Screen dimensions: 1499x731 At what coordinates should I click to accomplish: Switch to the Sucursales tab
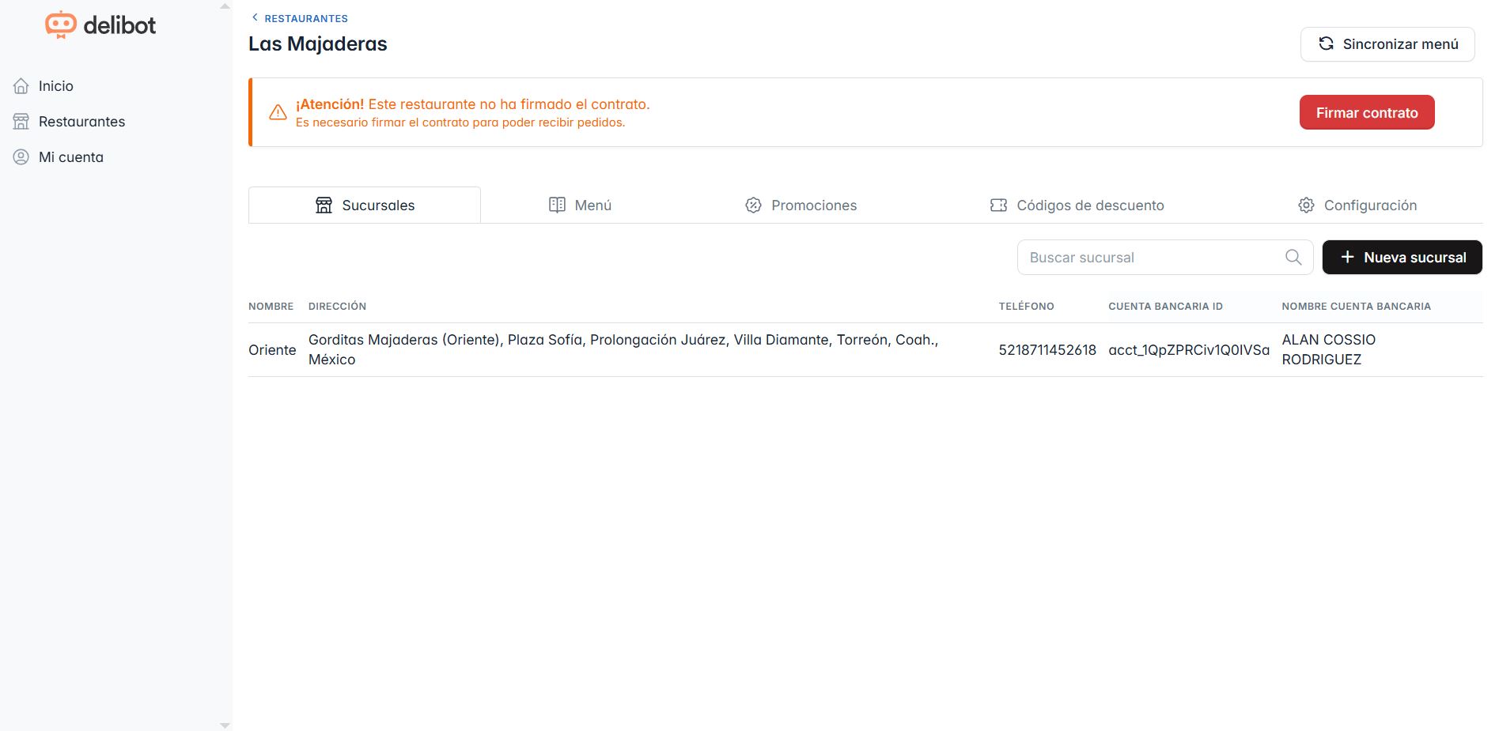point(365,205)
